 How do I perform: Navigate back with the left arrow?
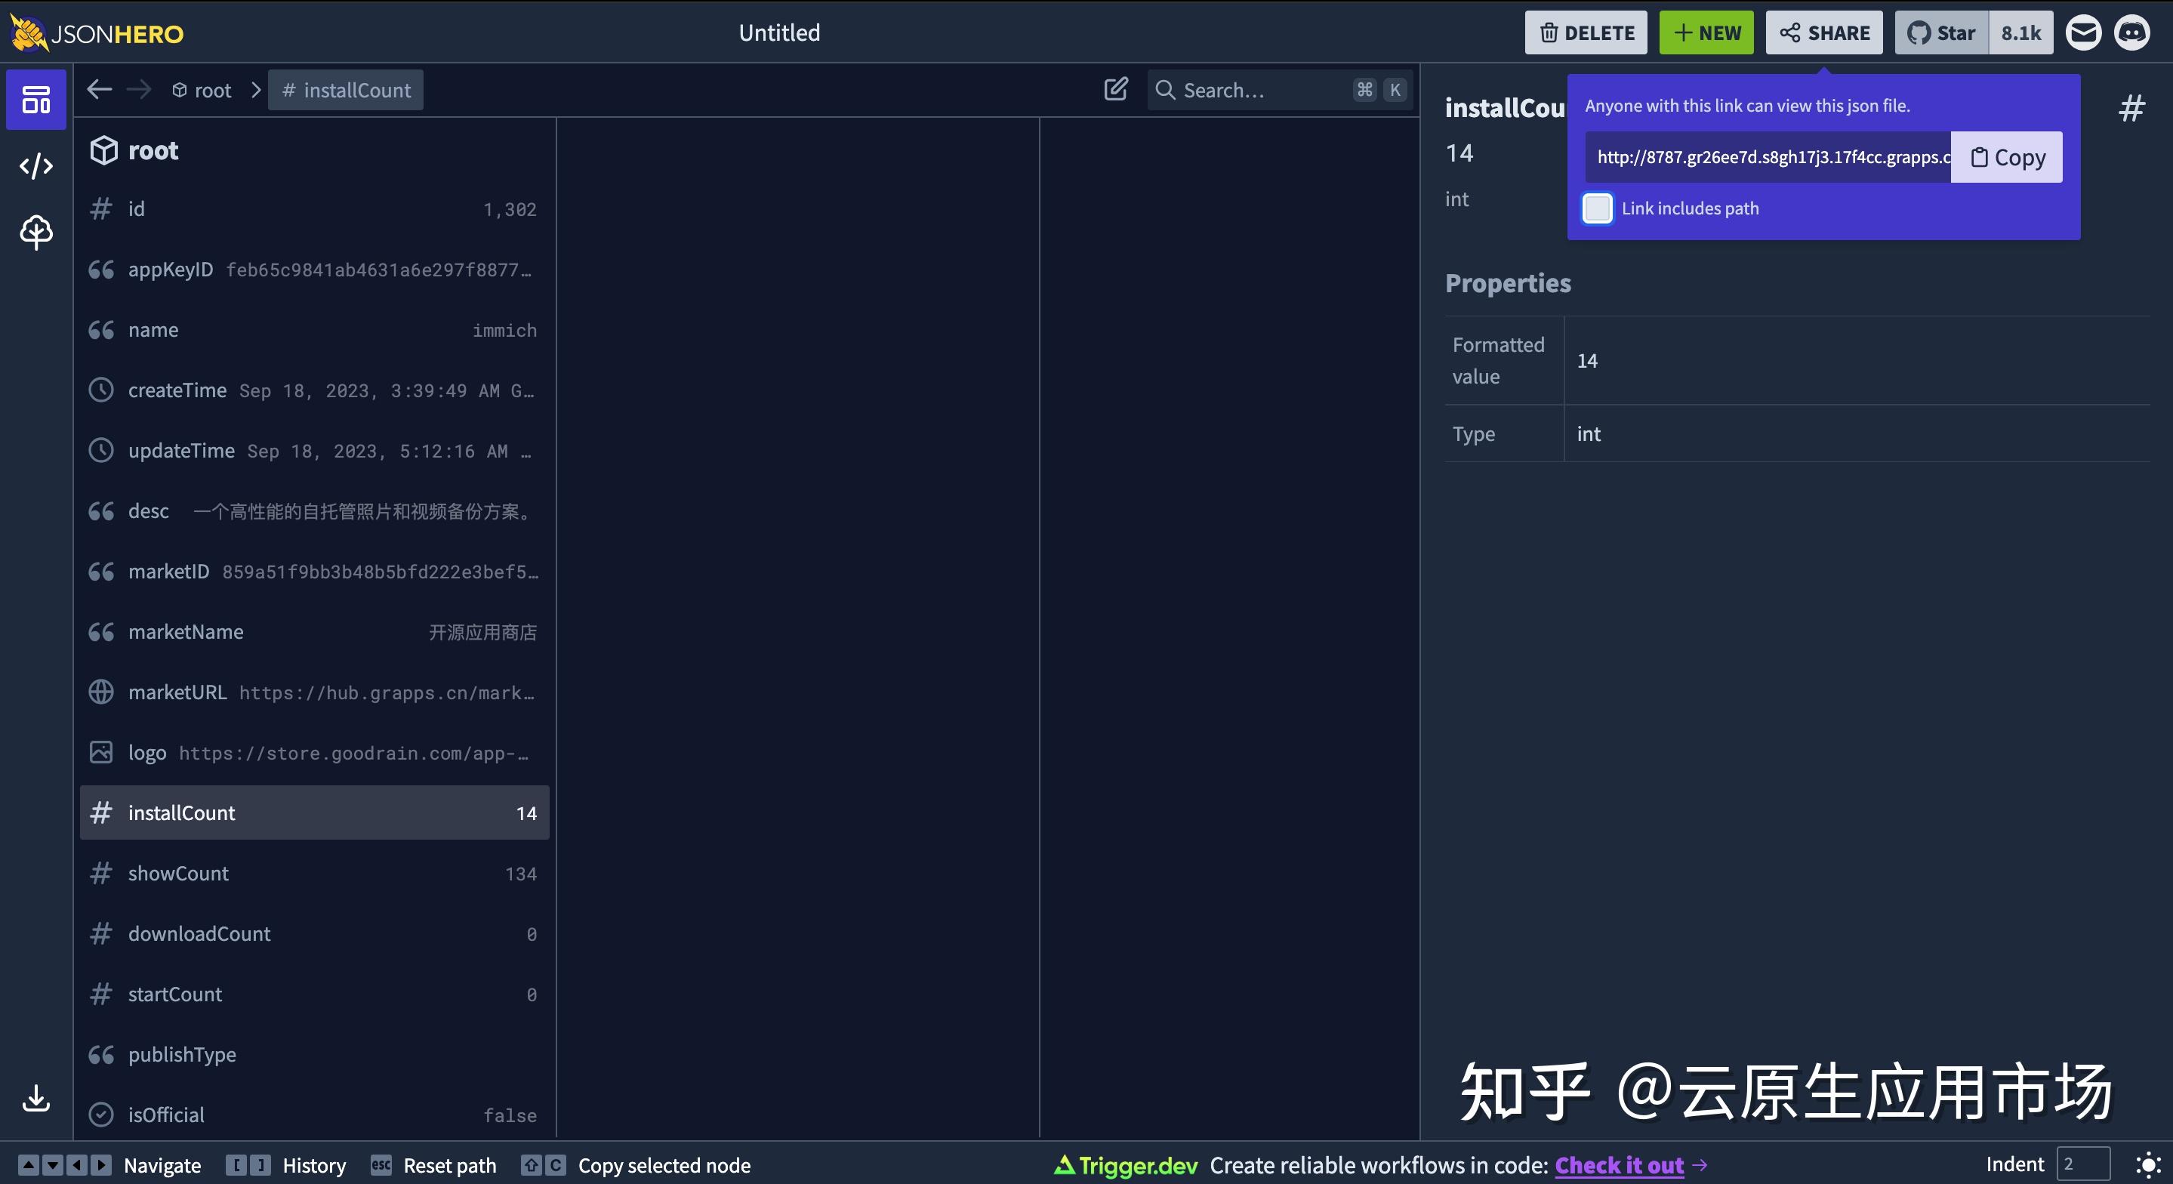pyautogui.click(x=99, y=88)
